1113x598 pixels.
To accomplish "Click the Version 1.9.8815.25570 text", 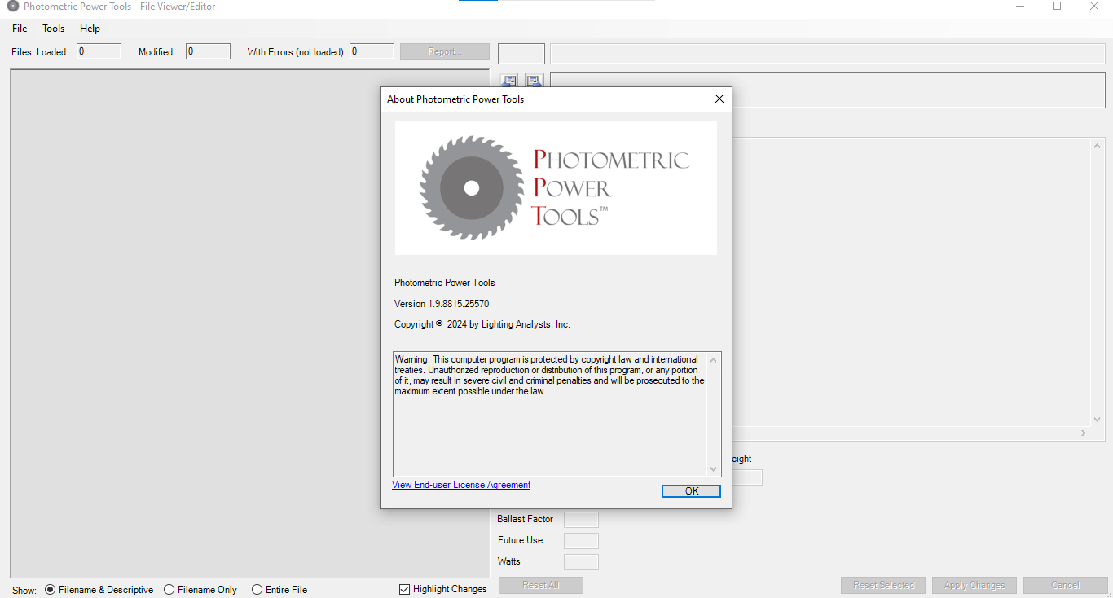I will [x=442, y=304].
